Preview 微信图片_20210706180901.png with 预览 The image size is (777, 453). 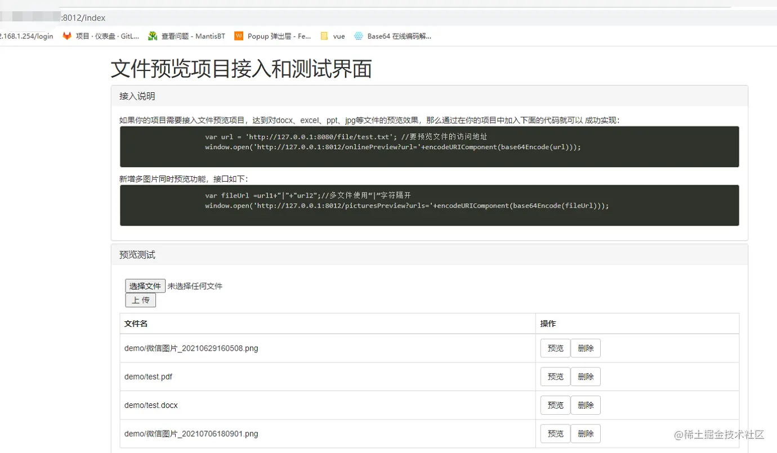click(555, 434)
